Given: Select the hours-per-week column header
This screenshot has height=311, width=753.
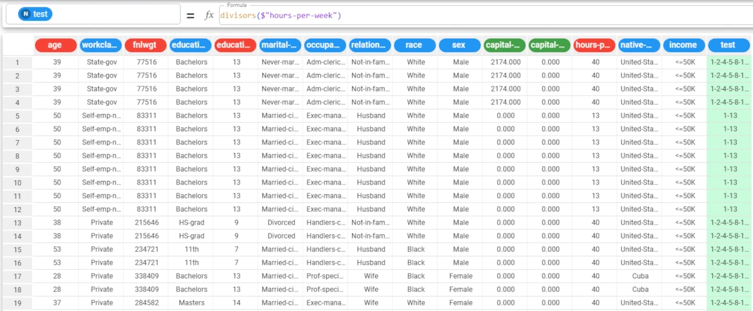Looking at the screenshot, I should coord(594,45).
